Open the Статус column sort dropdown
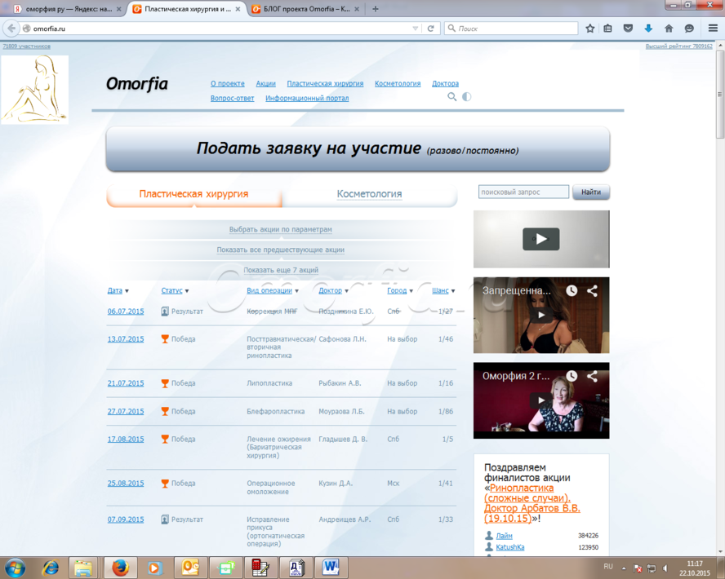This screenshot has width=725, height=579. (187, 291)
